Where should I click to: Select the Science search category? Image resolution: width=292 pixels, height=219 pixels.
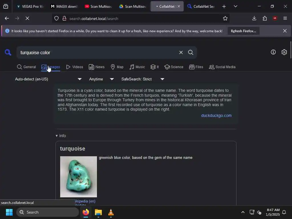(174, 67)
